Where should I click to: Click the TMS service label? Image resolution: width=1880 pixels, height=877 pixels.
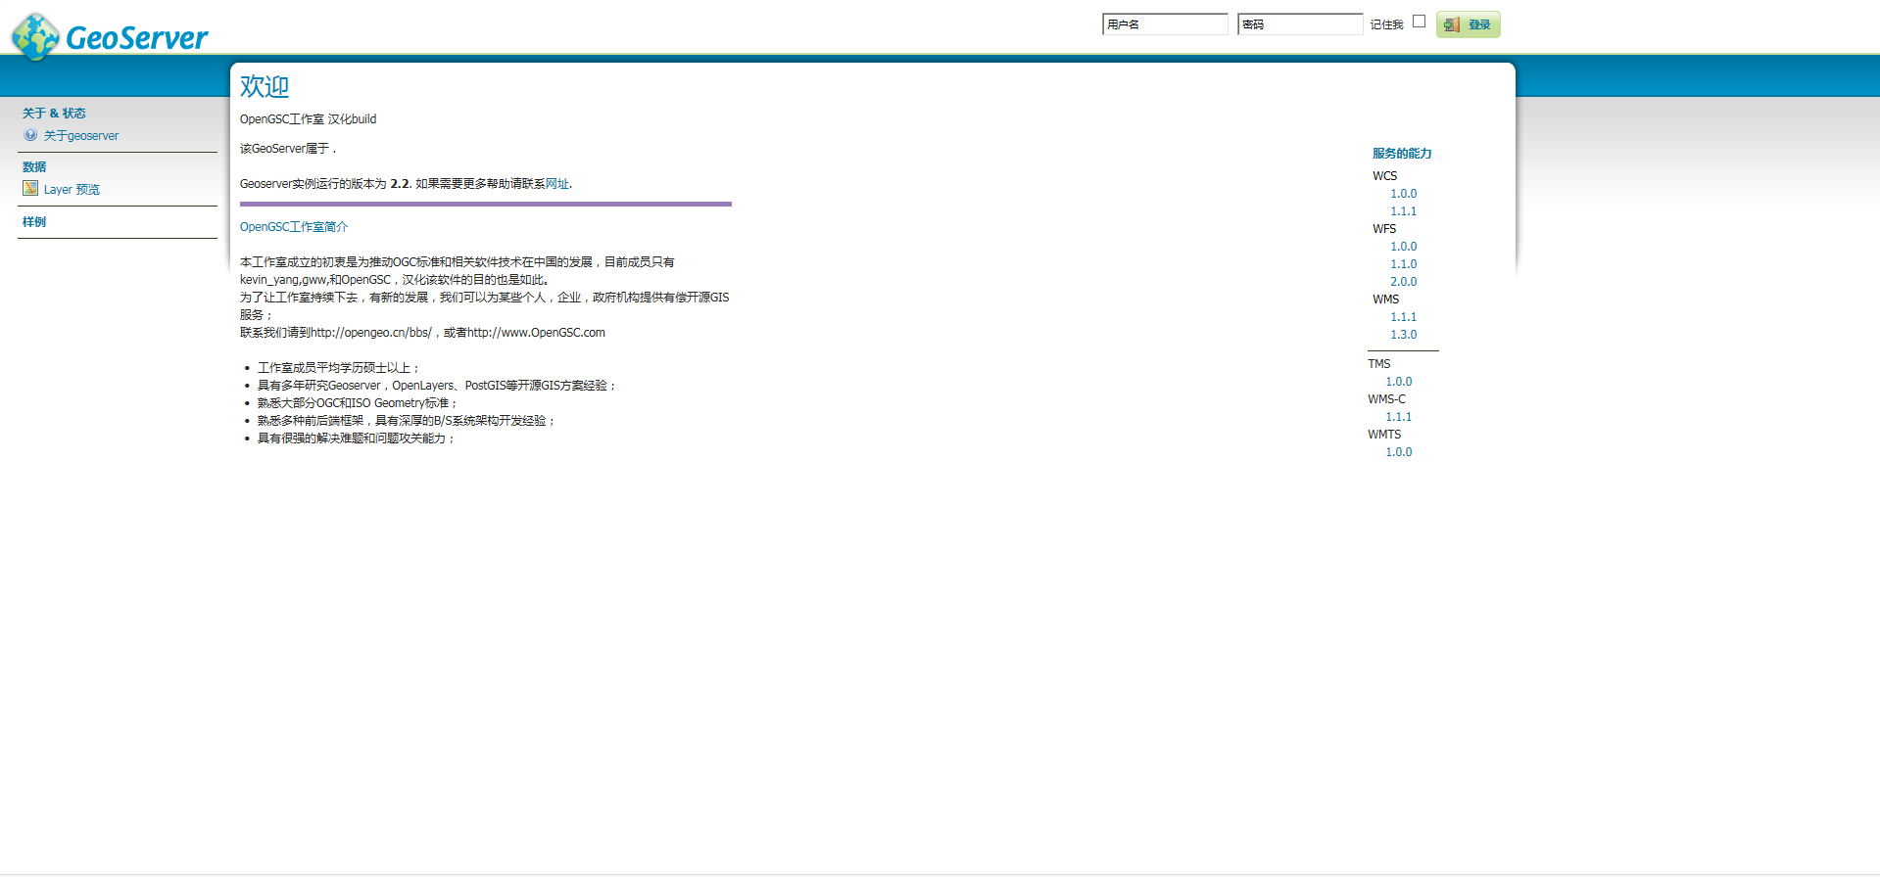pyautogui.click(x=1378, y=364)
